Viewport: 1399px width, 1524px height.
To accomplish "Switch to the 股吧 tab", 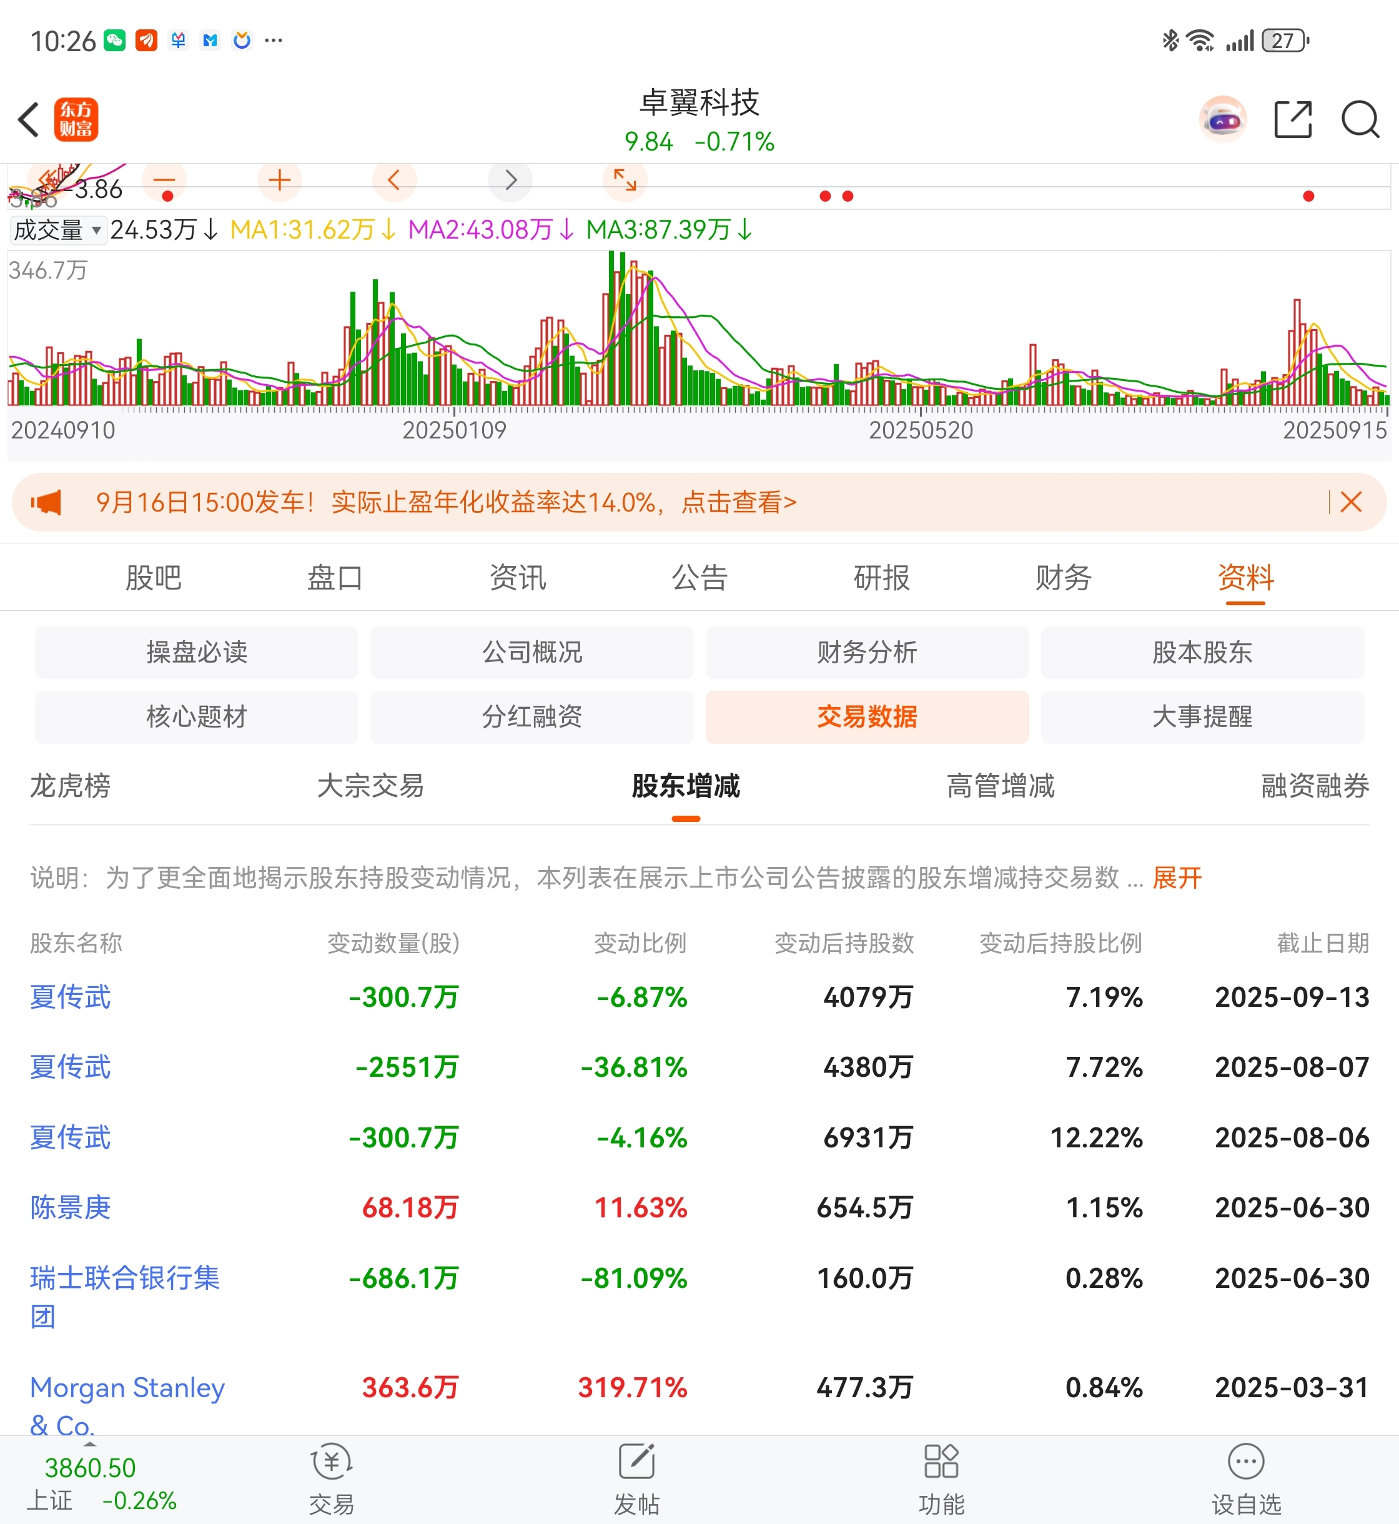I will [154, 578].
